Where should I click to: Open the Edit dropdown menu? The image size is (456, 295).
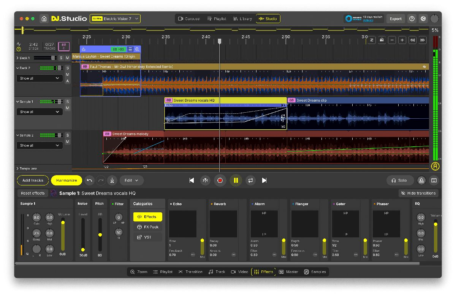[131, 180]
